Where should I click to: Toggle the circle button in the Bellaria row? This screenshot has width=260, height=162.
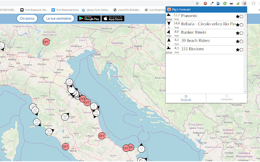tap(241, 25)
